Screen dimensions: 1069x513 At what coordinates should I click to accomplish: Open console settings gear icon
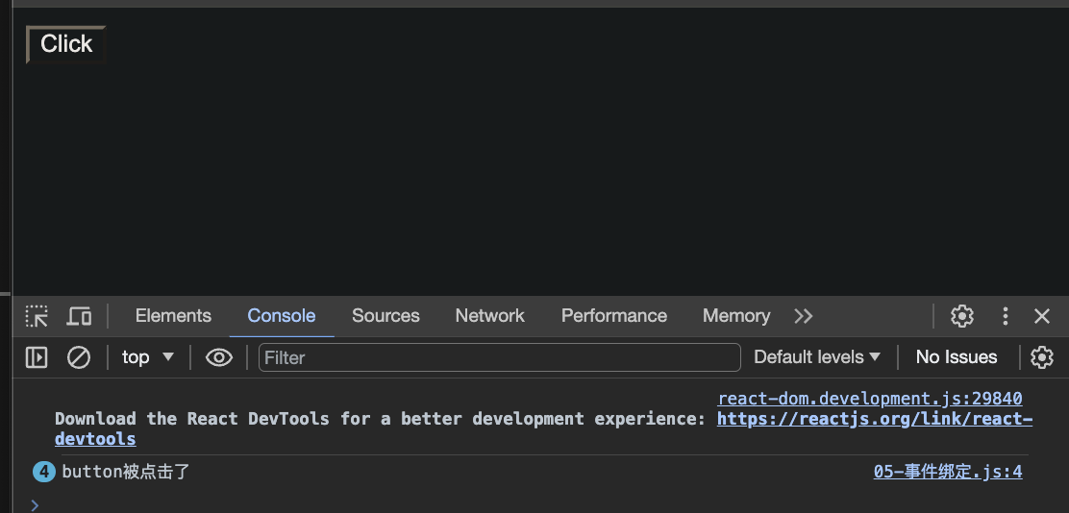(x=1042, y=357)
